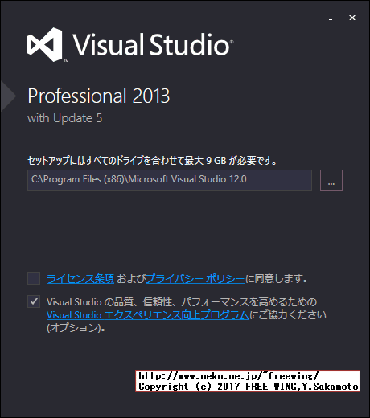
Task: Check the license terms agreement checkbox
Action: (x=34, y=278)
